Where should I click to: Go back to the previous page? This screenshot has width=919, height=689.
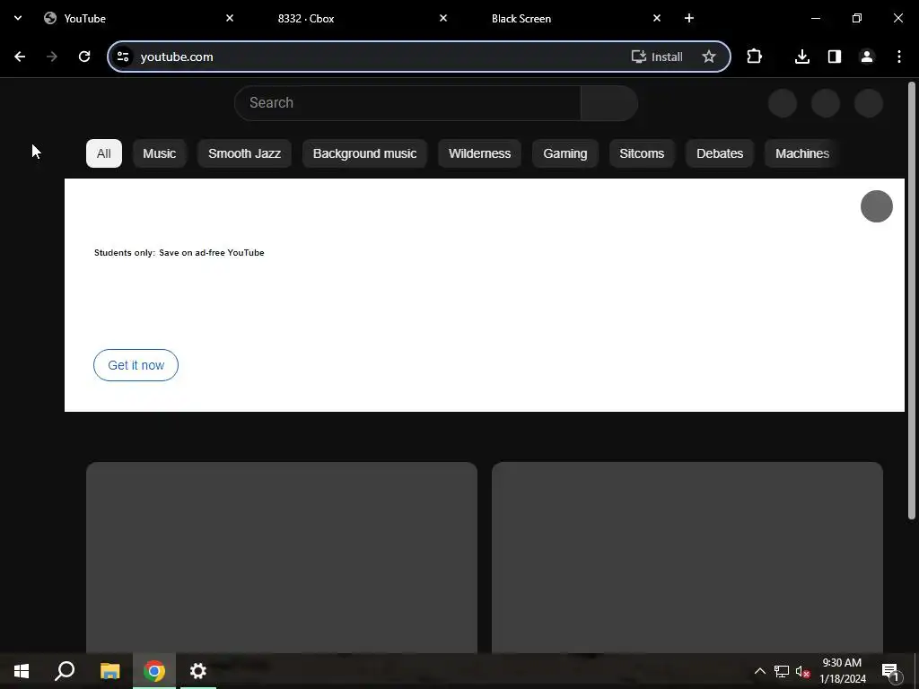pyautogui.click(x=20, y=57)
